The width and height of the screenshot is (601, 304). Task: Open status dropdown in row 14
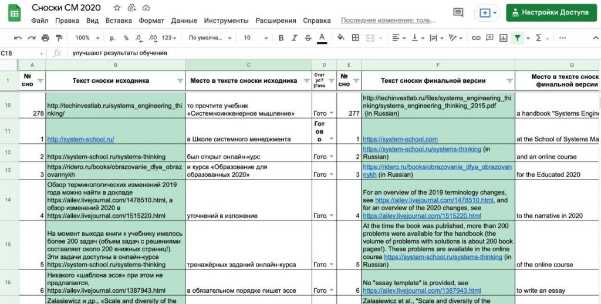332,216
